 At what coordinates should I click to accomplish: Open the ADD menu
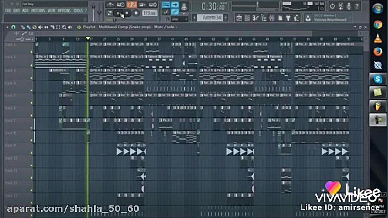(x=25, y=11)
